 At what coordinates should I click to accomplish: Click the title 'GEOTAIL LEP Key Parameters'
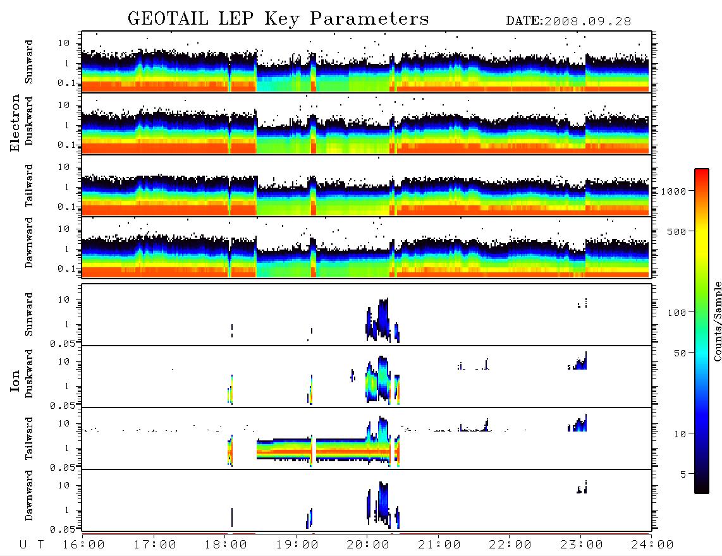tap(278, 19)
